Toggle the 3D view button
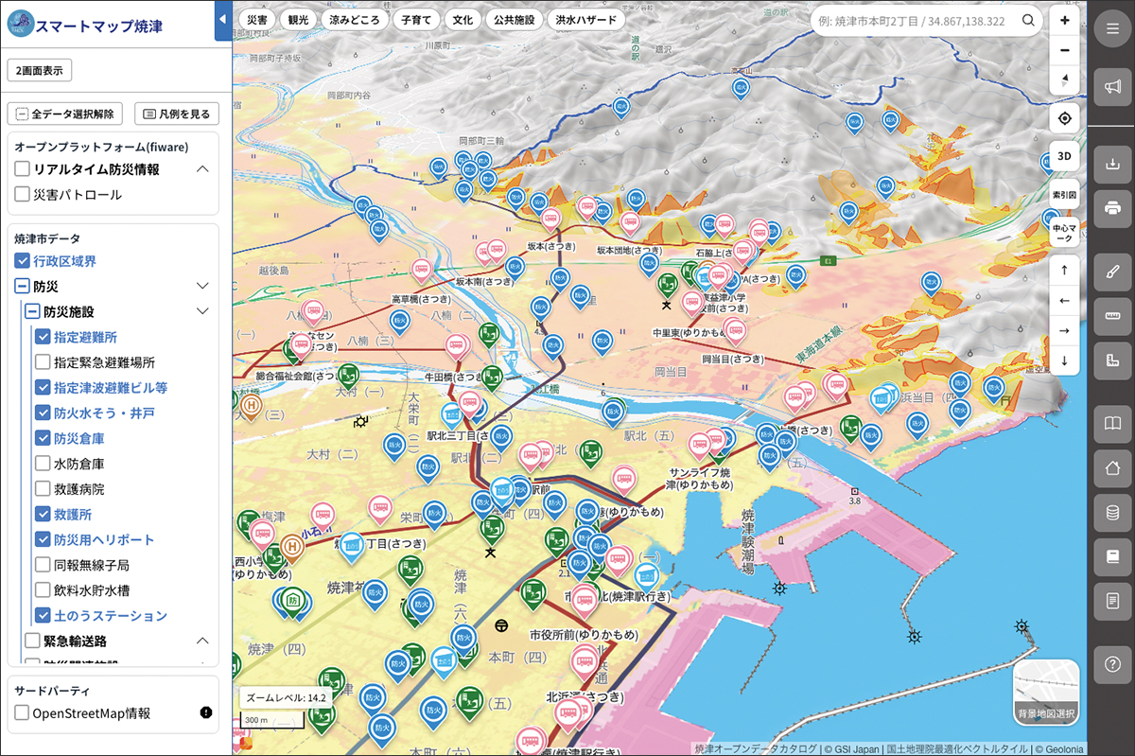 click(1065, 156)
